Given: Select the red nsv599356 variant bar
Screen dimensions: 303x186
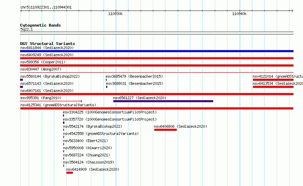Looking at the screenshot, I should pos(157,65).
